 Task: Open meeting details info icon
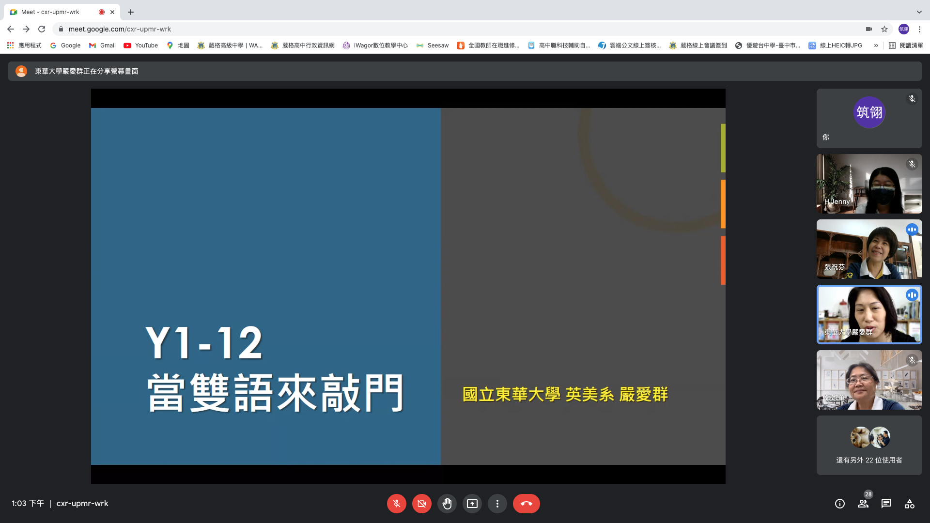click(x=839, y=504)
